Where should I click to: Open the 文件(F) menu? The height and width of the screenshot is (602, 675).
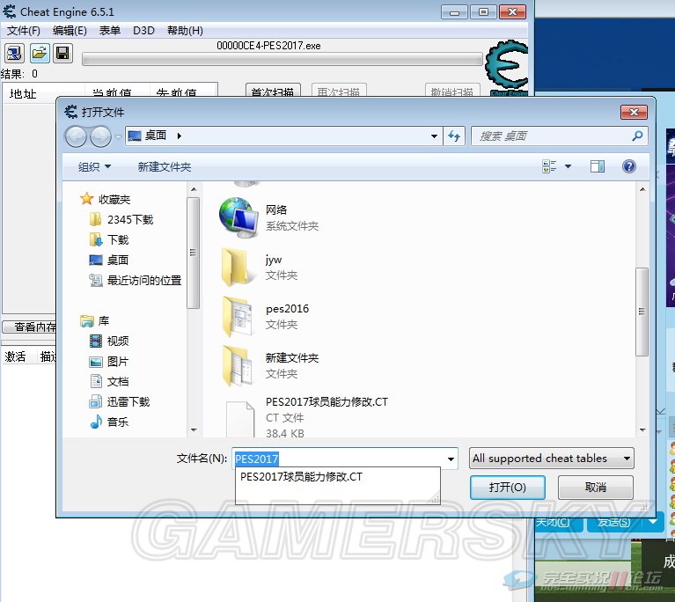point(24,31)
